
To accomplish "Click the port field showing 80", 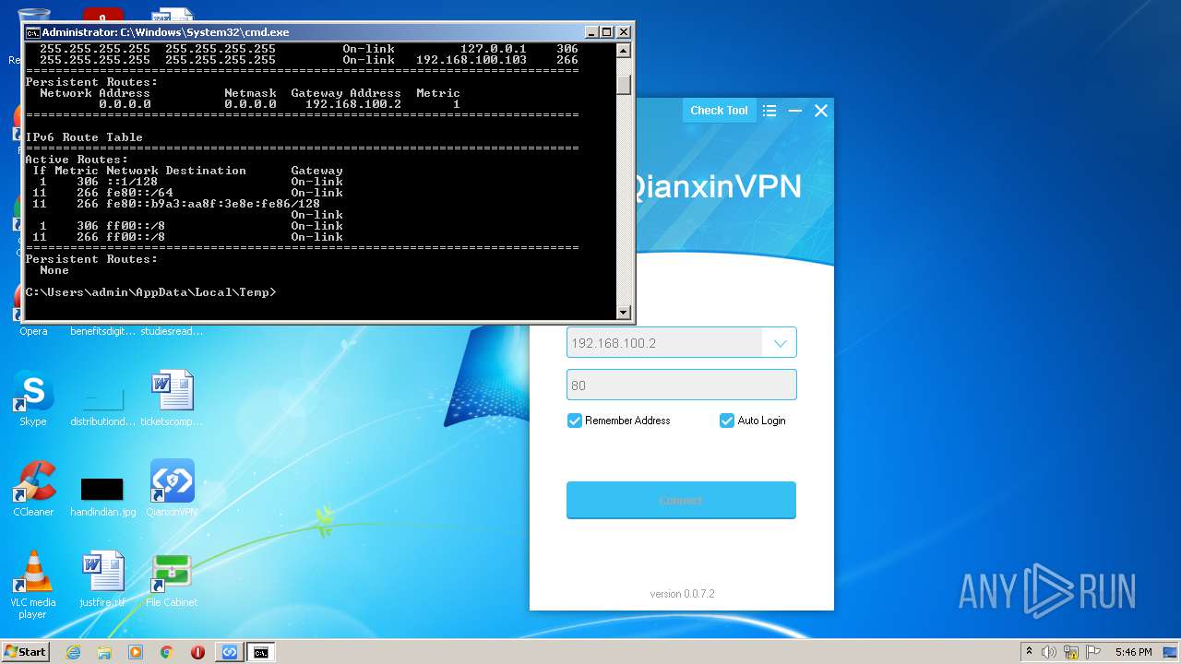I will 681,385.
